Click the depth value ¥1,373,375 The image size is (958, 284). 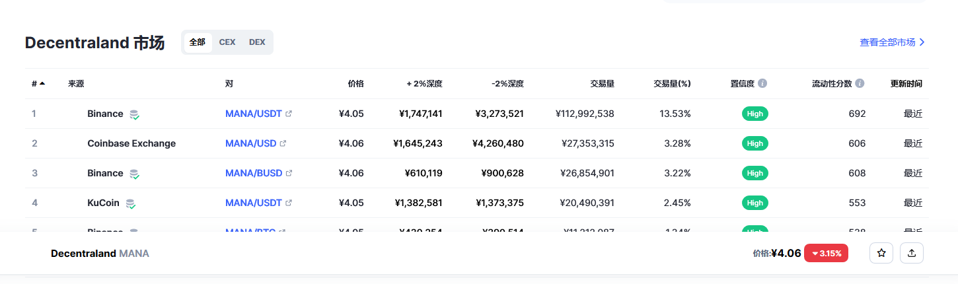pos(499,203)
